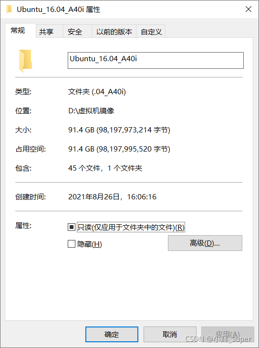Click the large yellow folder icon

[x=26, y=61]
